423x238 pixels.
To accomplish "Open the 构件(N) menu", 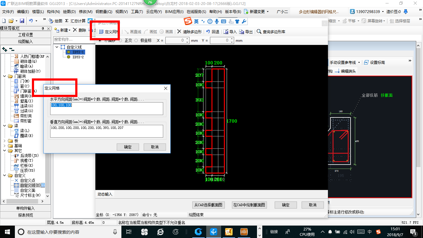I will click(53, 12).
